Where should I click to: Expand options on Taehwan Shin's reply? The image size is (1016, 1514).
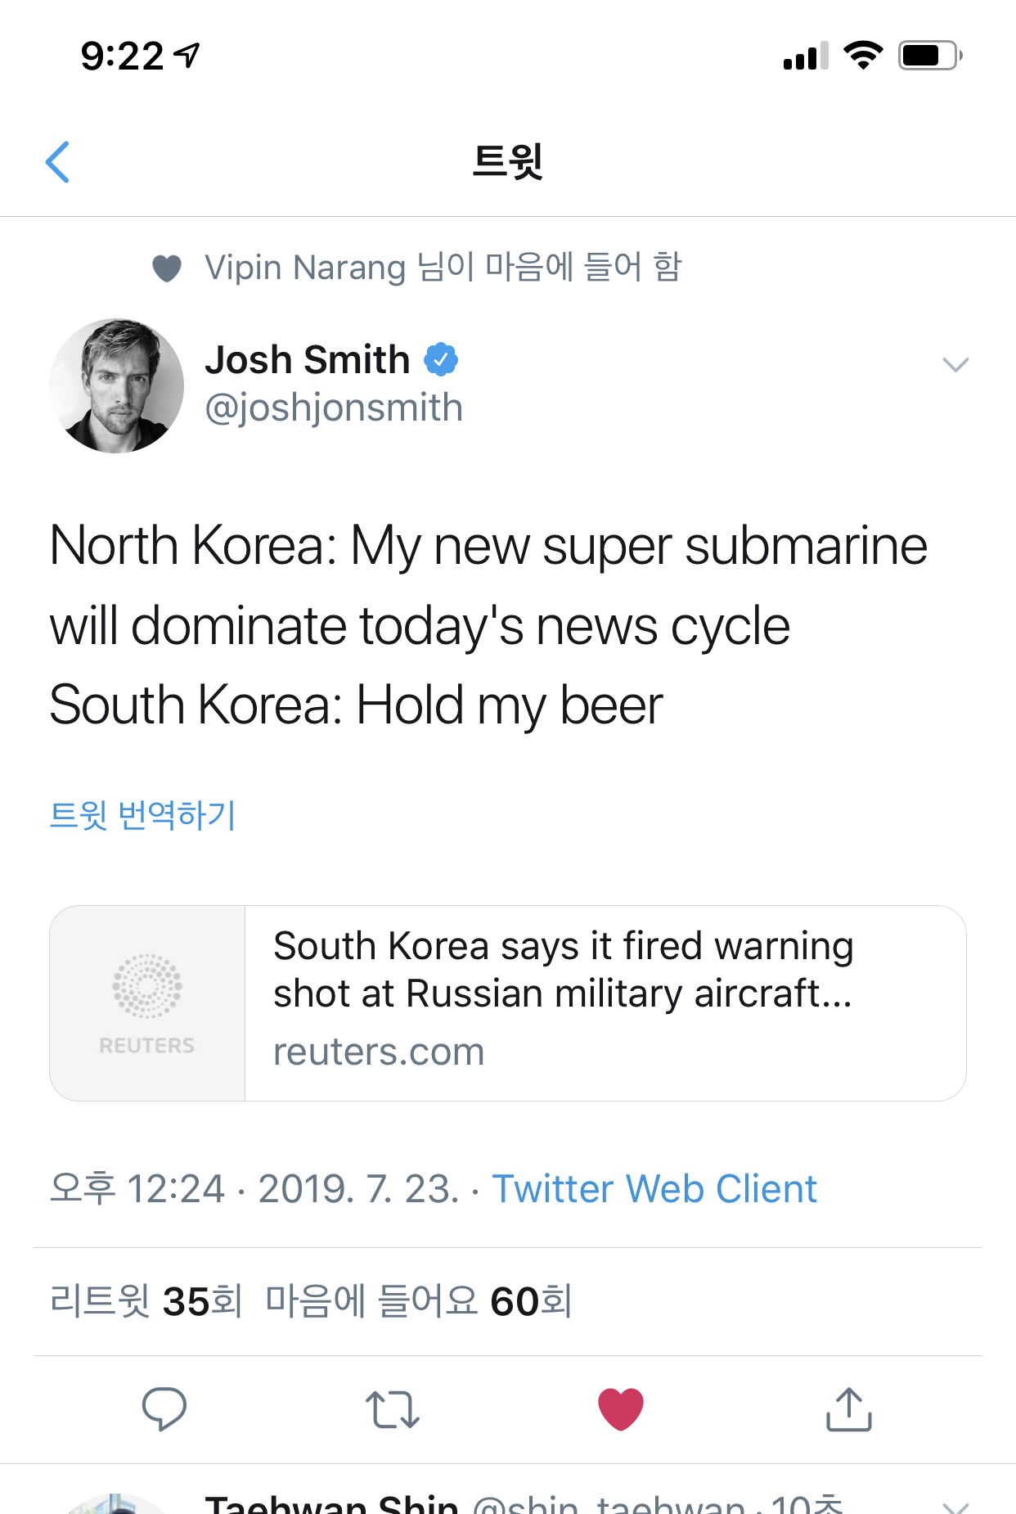(x=955, y=1506)
